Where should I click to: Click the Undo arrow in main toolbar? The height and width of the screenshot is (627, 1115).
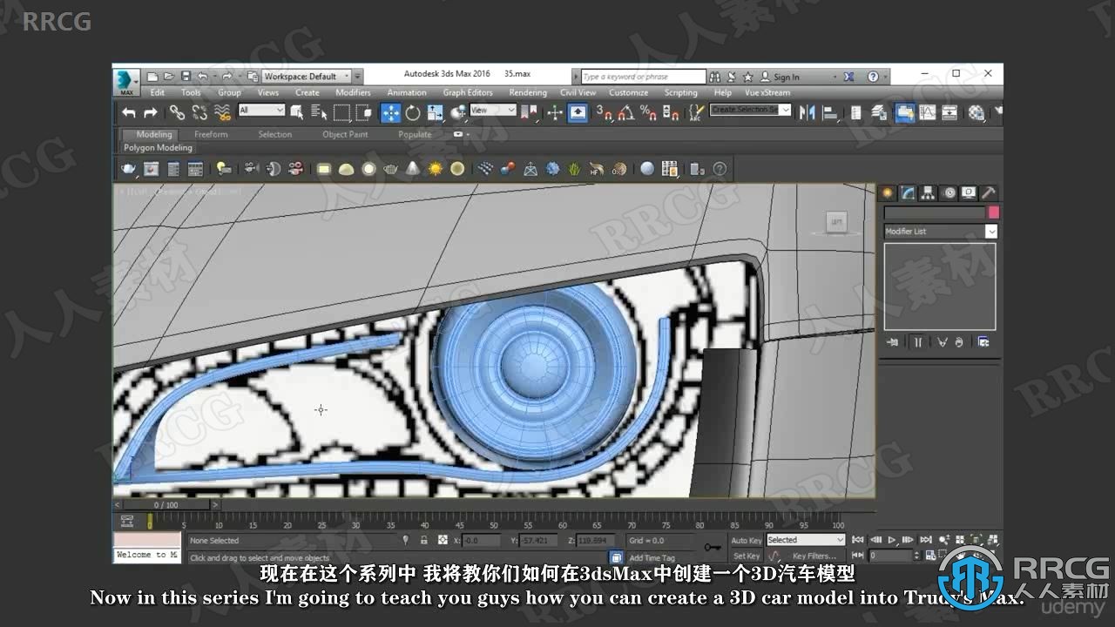(129, 112)
